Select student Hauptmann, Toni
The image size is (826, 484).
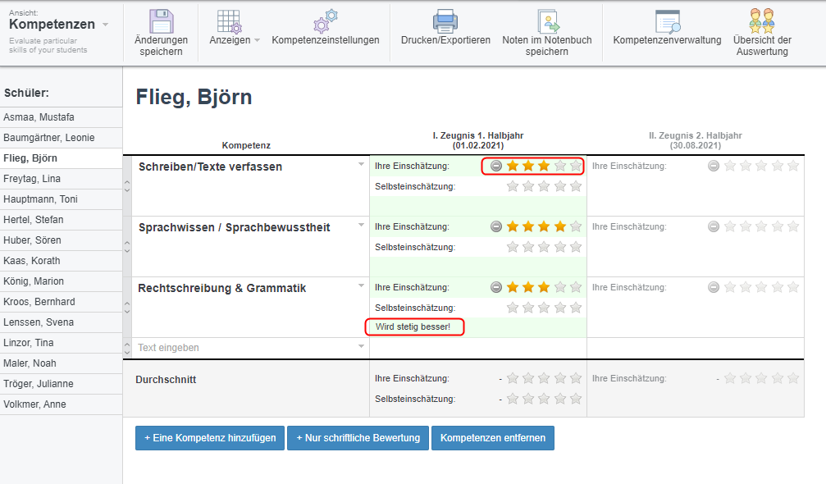61,199
